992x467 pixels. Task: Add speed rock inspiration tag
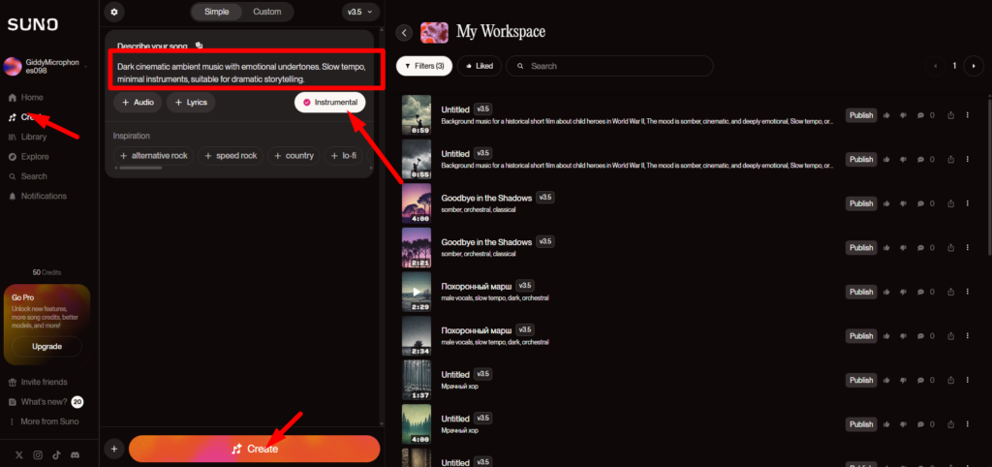(x=231, y=156)
